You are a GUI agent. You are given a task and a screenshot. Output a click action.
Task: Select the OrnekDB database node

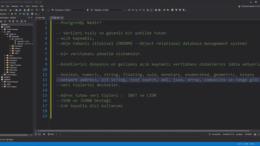[7, 27]
